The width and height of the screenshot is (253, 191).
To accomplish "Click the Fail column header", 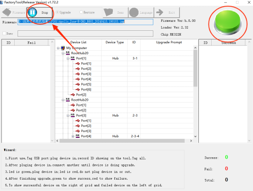I will click(x=31, y=43).
